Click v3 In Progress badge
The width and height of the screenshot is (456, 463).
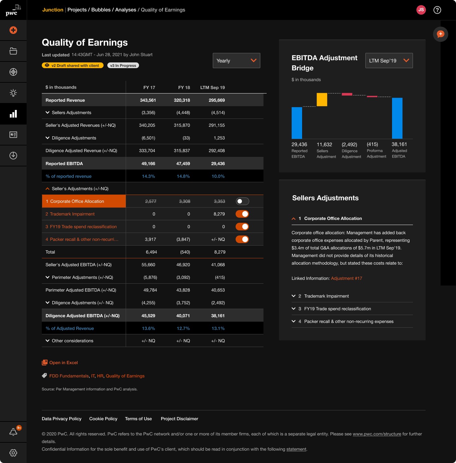[123, 65]
